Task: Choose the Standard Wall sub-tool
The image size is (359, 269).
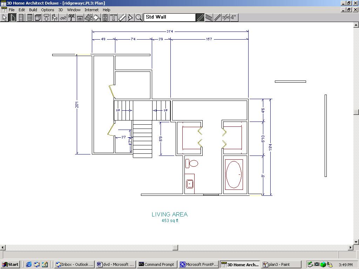Action: coord(200,18)
